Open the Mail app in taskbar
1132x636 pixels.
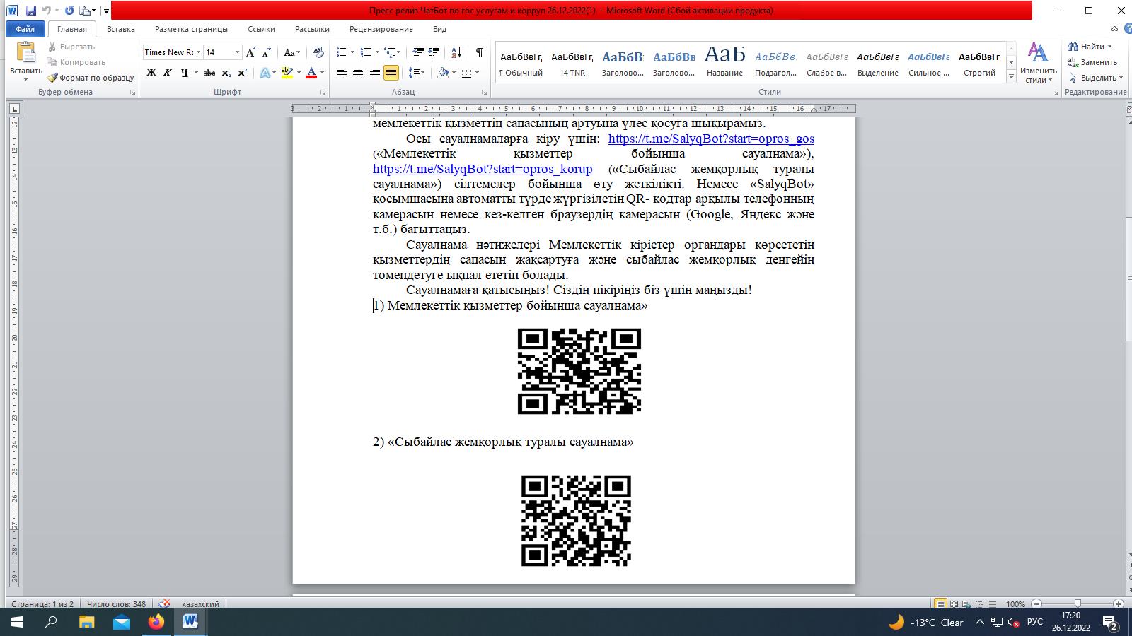[x=121, y=622]
